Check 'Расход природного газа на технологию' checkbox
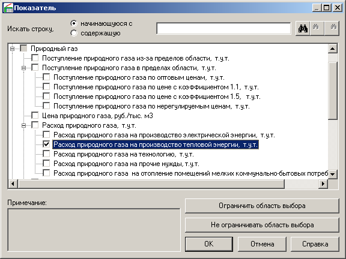Image resolution: width=346 pixels, height=259 pixels. [x=46, y=153]
